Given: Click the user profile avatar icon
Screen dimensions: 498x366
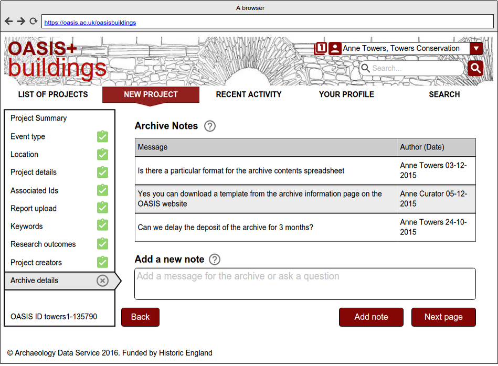Looking at the screenshot, I should pos(335,48).
